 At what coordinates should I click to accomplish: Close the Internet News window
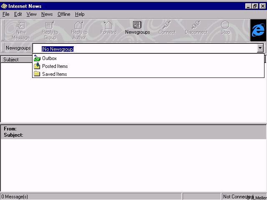click(x=262, y=6)
